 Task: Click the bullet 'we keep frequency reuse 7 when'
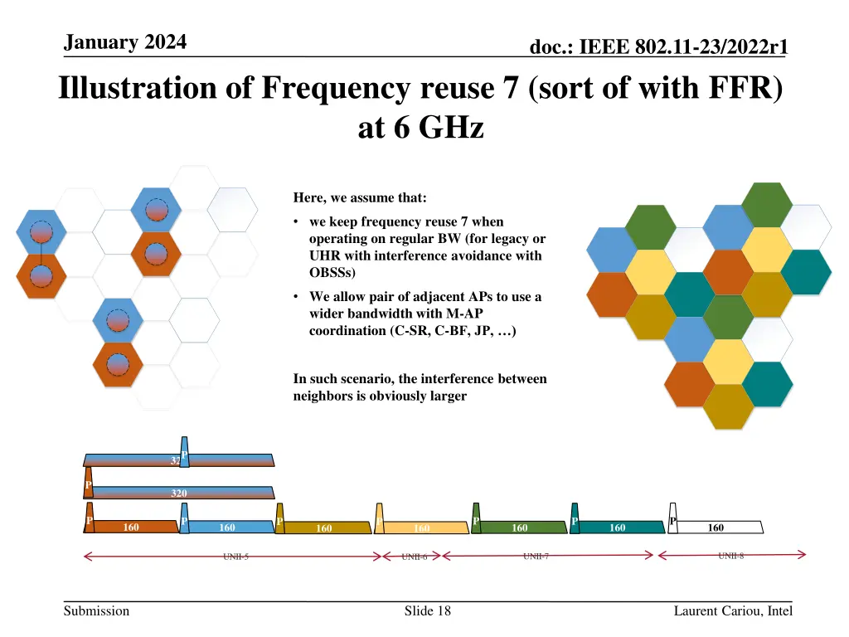[406, 221]
